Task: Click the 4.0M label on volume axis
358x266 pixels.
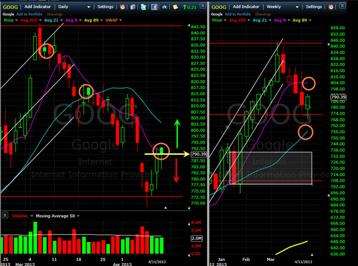Action: [x=196, y=223]
